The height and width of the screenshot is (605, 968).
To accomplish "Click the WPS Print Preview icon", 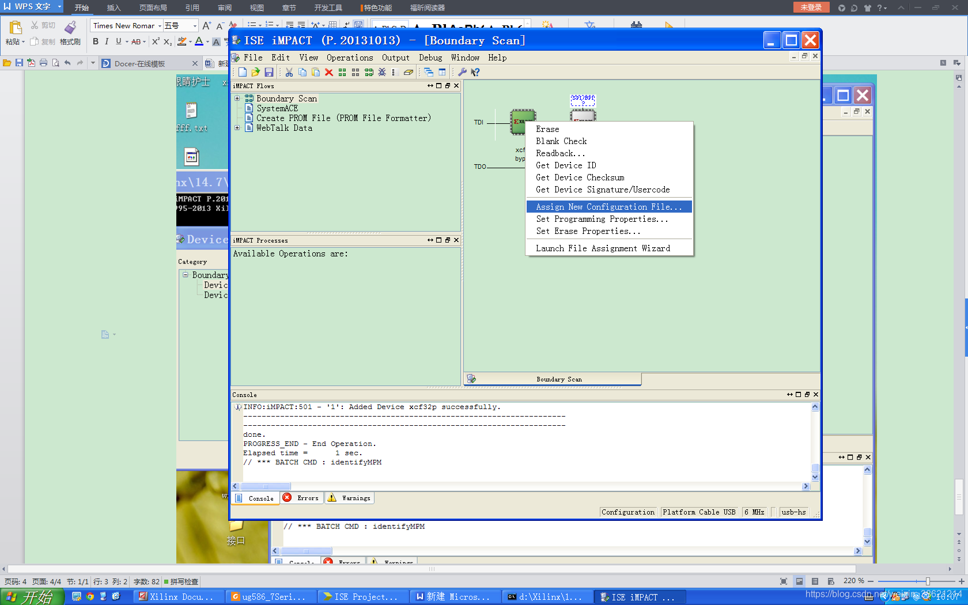I will [55, 63].
